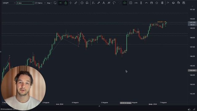Toggle the green cloud upload icon

pyautogui.click(x=125, y=3)
